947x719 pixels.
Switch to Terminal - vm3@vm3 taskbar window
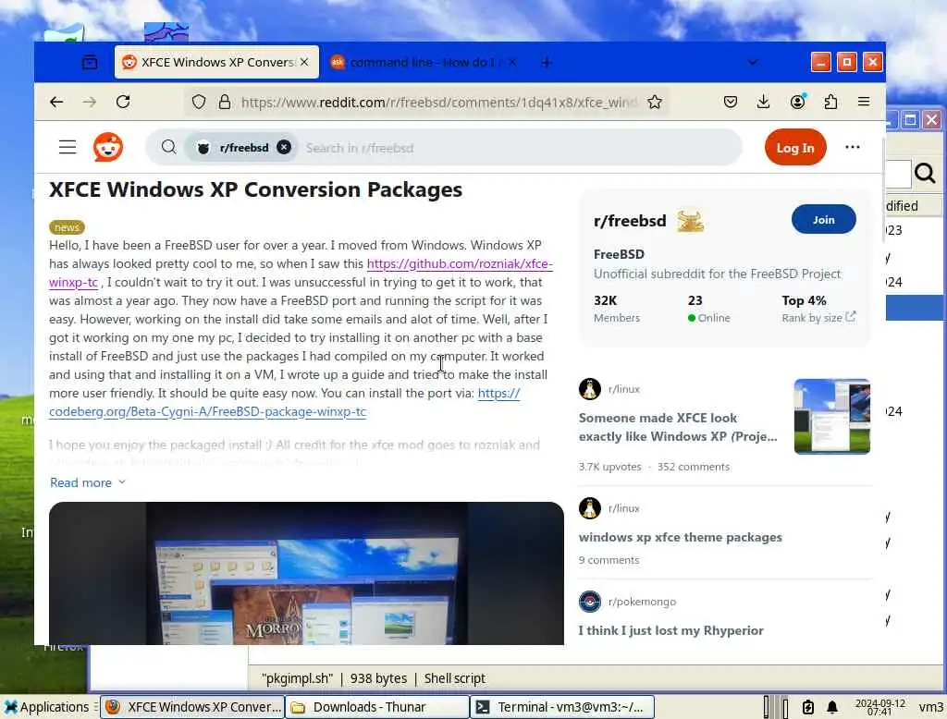562,707
